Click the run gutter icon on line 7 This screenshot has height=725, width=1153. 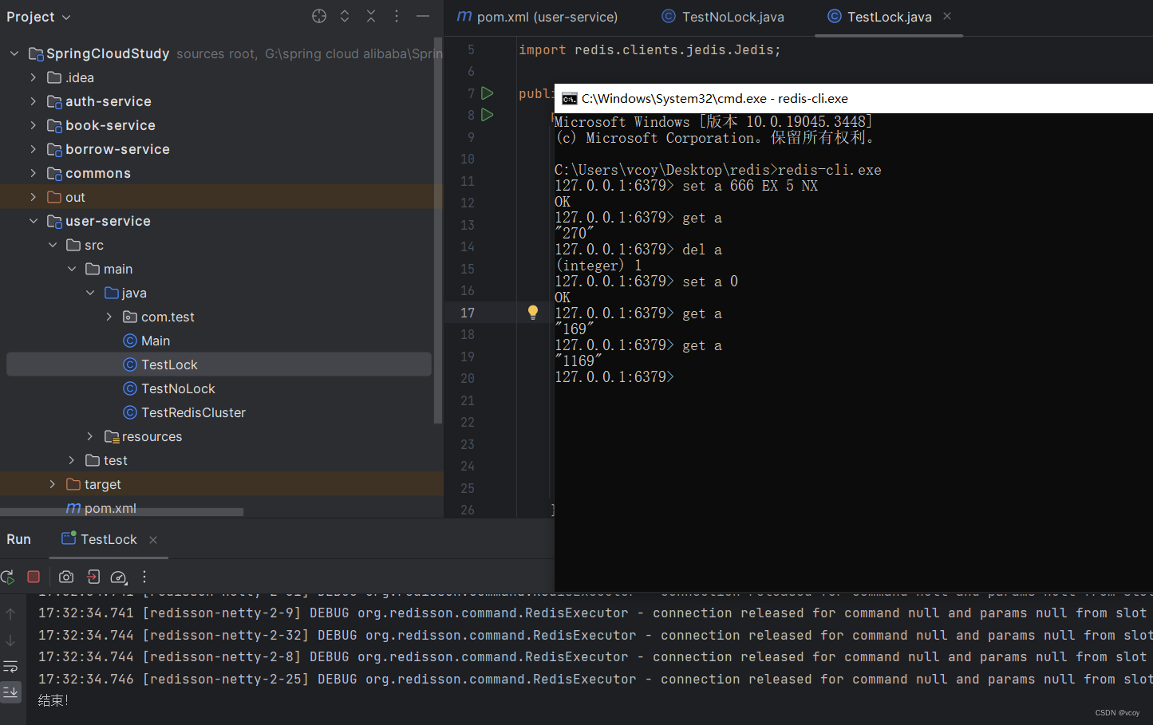tap(488, 93)
